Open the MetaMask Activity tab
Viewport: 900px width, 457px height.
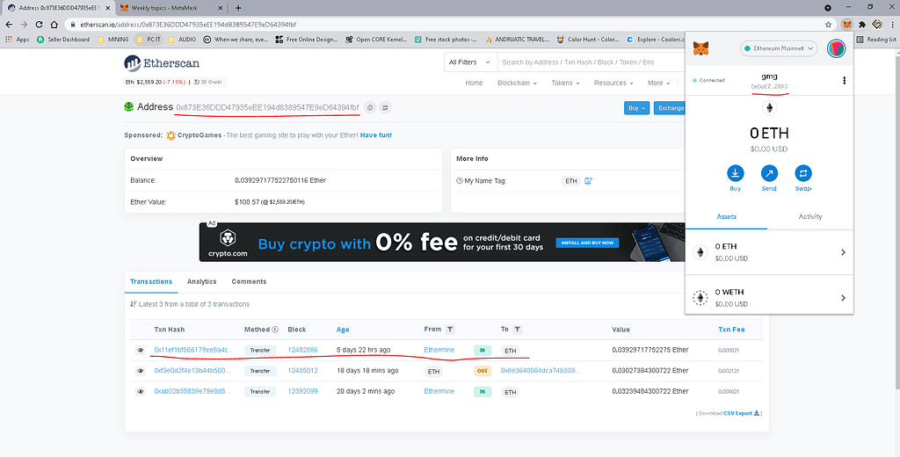[x=809, y=216]
